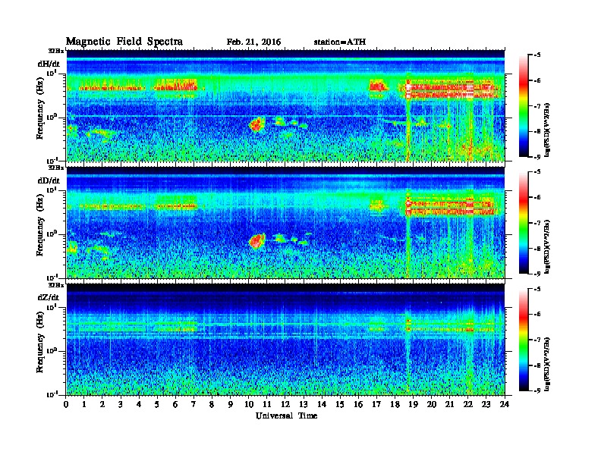Click hour 21 on the time axis
Viewport: 601px width, 464px height.
pos(450,405)
